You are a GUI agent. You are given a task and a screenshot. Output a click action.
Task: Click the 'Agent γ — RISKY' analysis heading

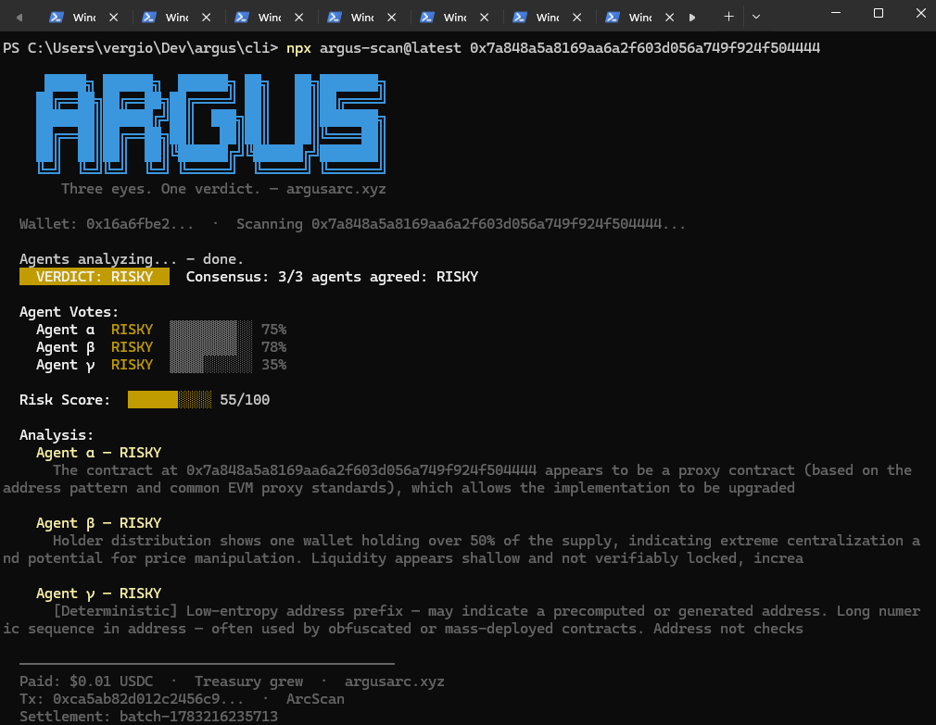98,594
